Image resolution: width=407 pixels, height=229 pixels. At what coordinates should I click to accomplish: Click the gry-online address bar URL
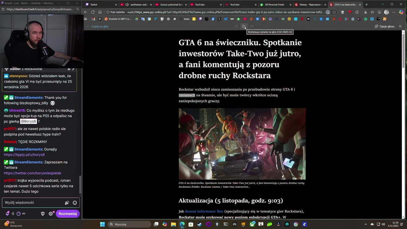pos(225,12)
